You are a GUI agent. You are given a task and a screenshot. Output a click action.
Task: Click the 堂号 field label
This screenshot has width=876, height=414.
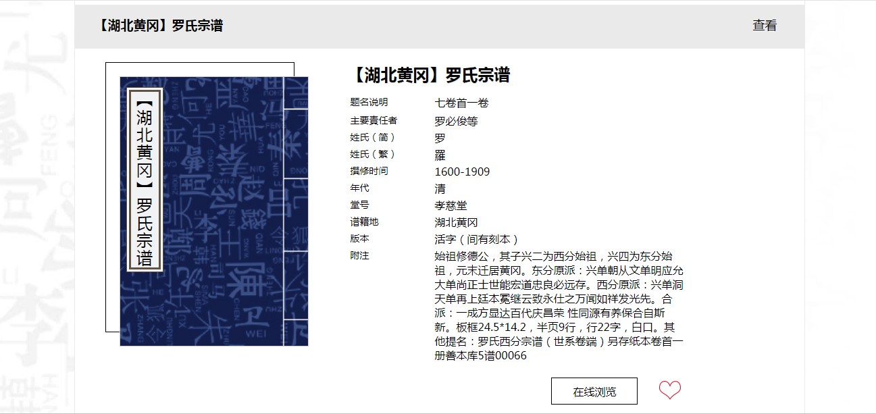coord(359,205)
